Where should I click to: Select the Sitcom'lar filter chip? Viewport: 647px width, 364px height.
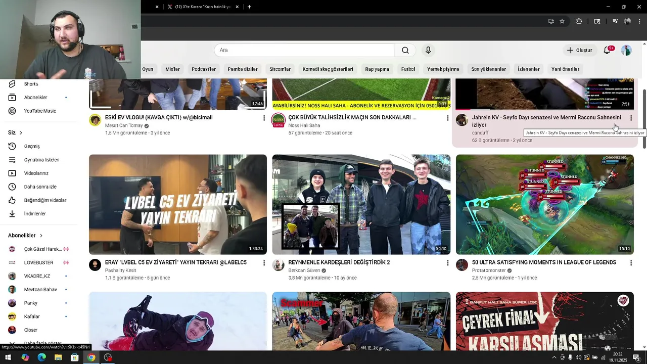(280, 69)
